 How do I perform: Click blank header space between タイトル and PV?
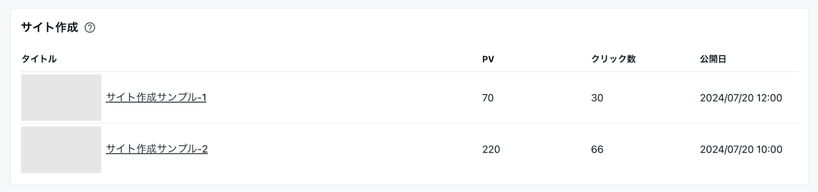click(x=268, y=59)
